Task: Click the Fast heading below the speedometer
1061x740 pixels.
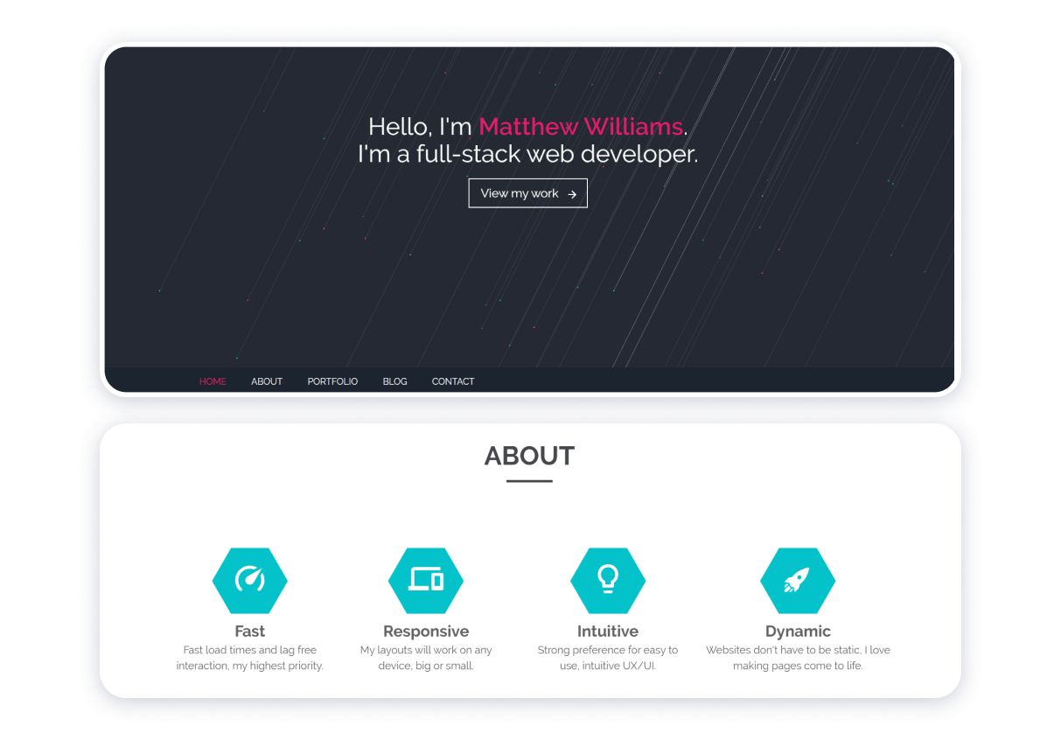Action: point(249,632)
